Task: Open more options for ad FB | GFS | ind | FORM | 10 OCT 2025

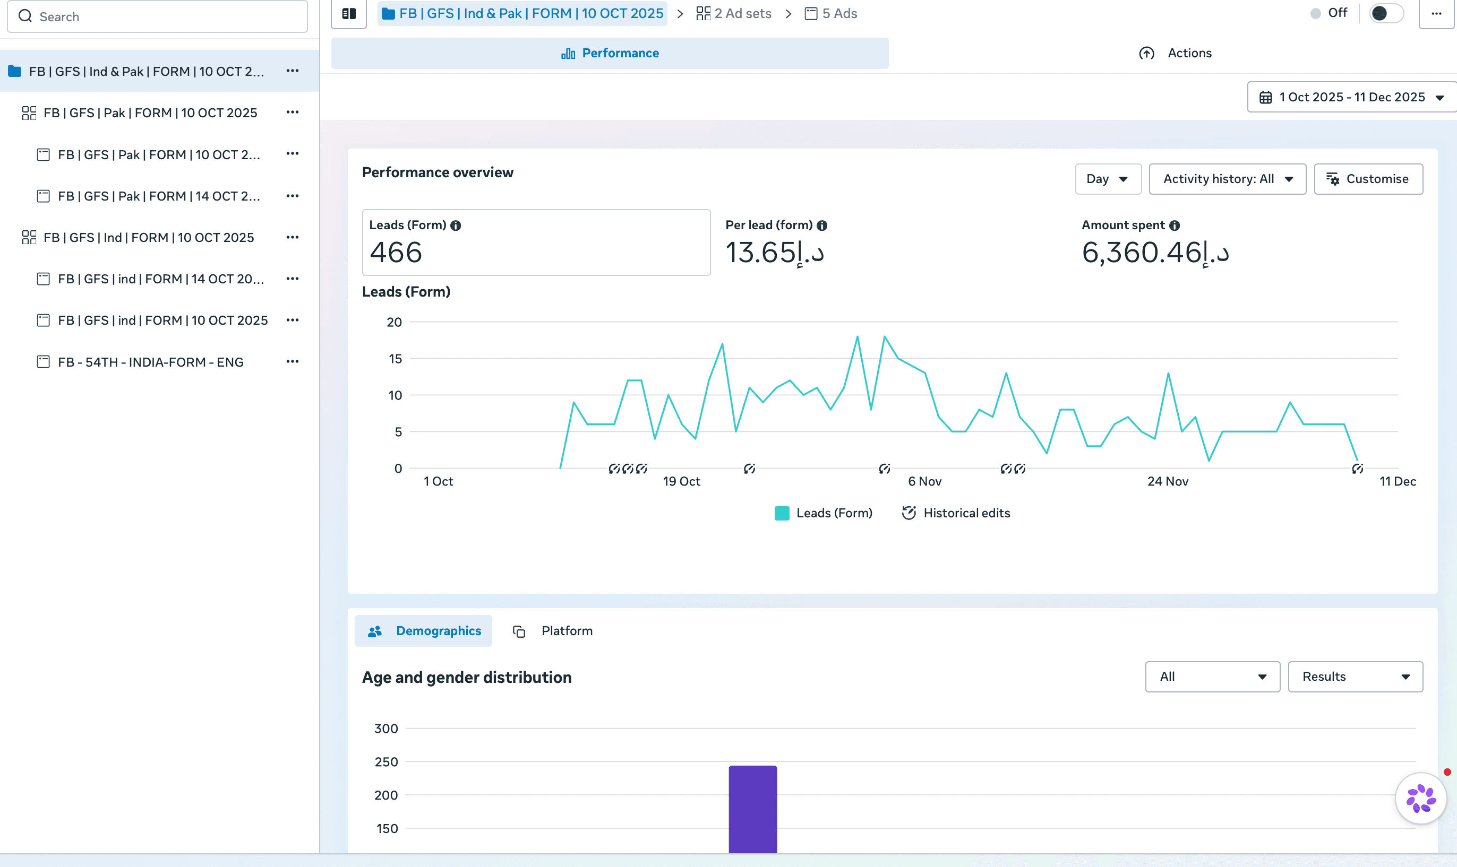Action: [x=293, y=320]
